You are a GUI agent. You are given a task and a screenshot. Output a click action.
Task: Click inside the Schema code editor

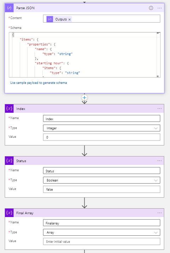85,55
